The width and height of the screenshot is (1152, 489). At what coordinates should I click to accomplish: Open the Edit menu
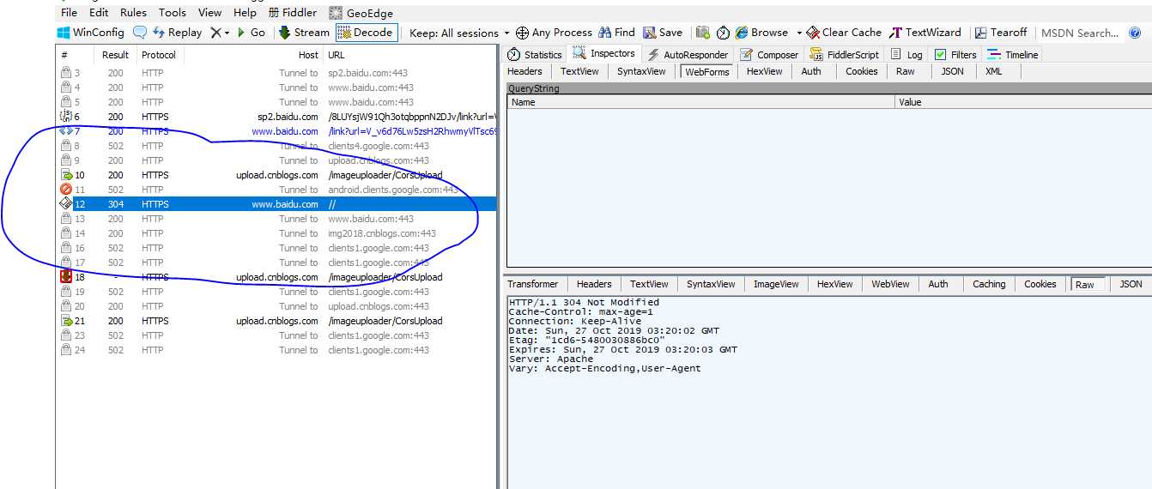point(99,13)
